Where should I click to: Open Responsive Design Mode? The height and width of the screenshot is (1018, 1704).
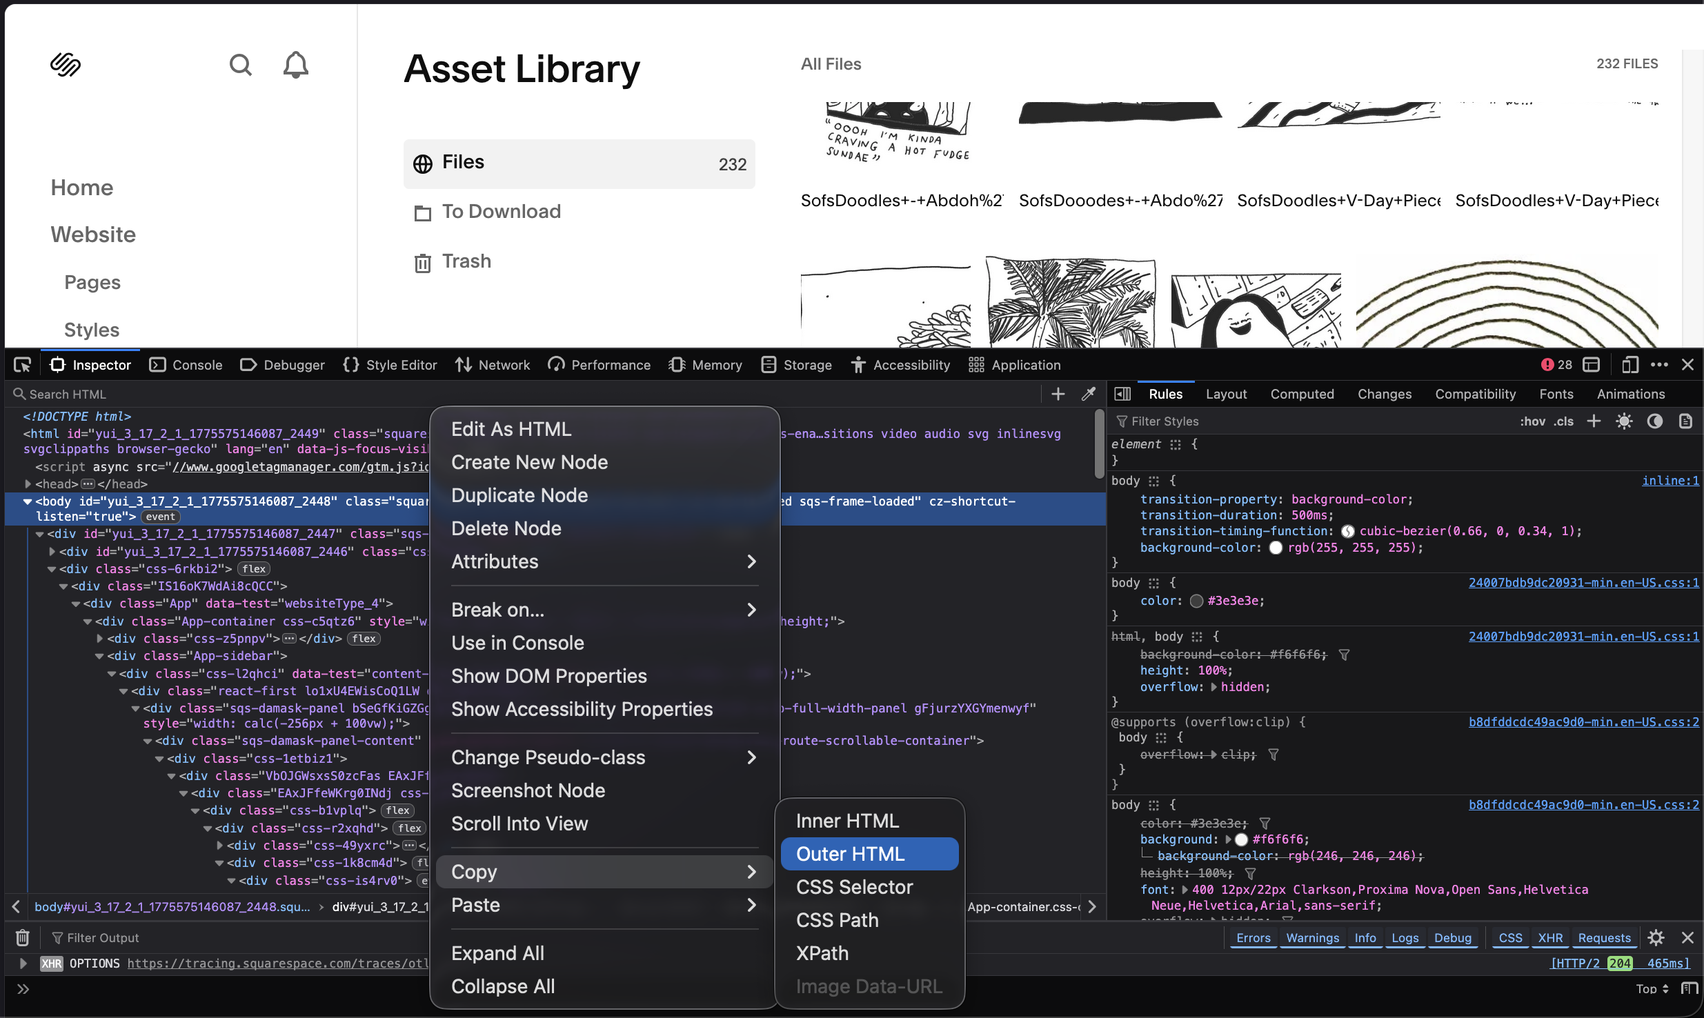[1629, 364]
